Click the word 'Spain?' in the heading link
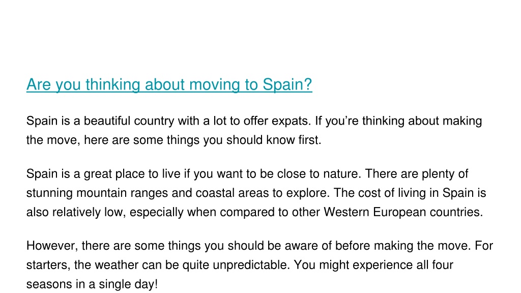The image size is (521, 293). tap(287, 85)
